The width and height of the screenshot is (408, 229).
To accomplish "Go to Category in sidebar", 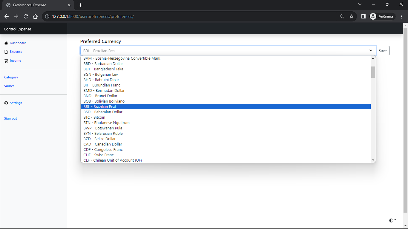I will click(x=11, y=77).
